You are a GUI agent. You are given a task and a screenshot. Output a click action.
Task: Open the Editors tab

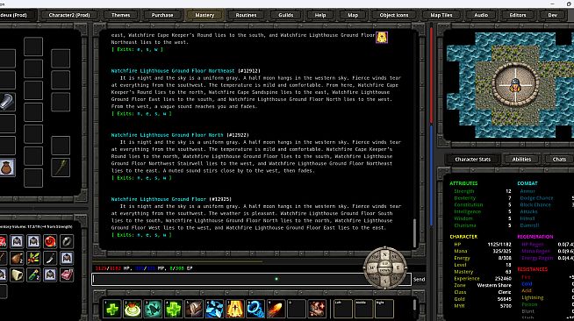tap(518, 15)
